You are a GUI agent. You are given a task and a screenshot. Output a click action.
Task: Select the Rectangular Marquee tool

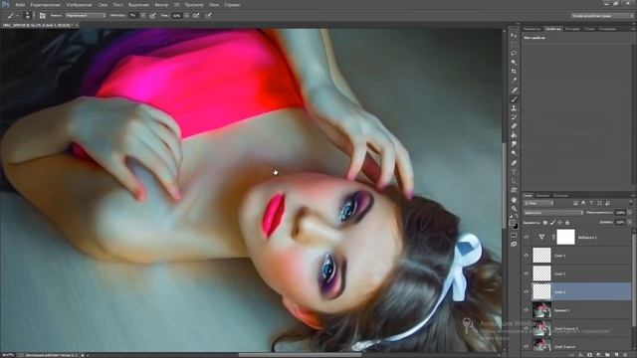pyautogui.click(x=514, y=44)
